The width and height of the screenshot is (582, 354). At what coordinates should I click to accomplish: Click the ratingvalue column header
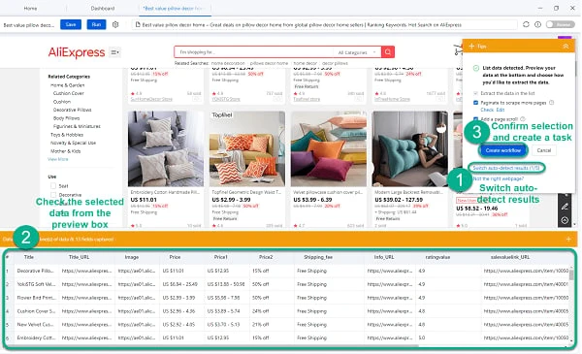coord(437,257)
